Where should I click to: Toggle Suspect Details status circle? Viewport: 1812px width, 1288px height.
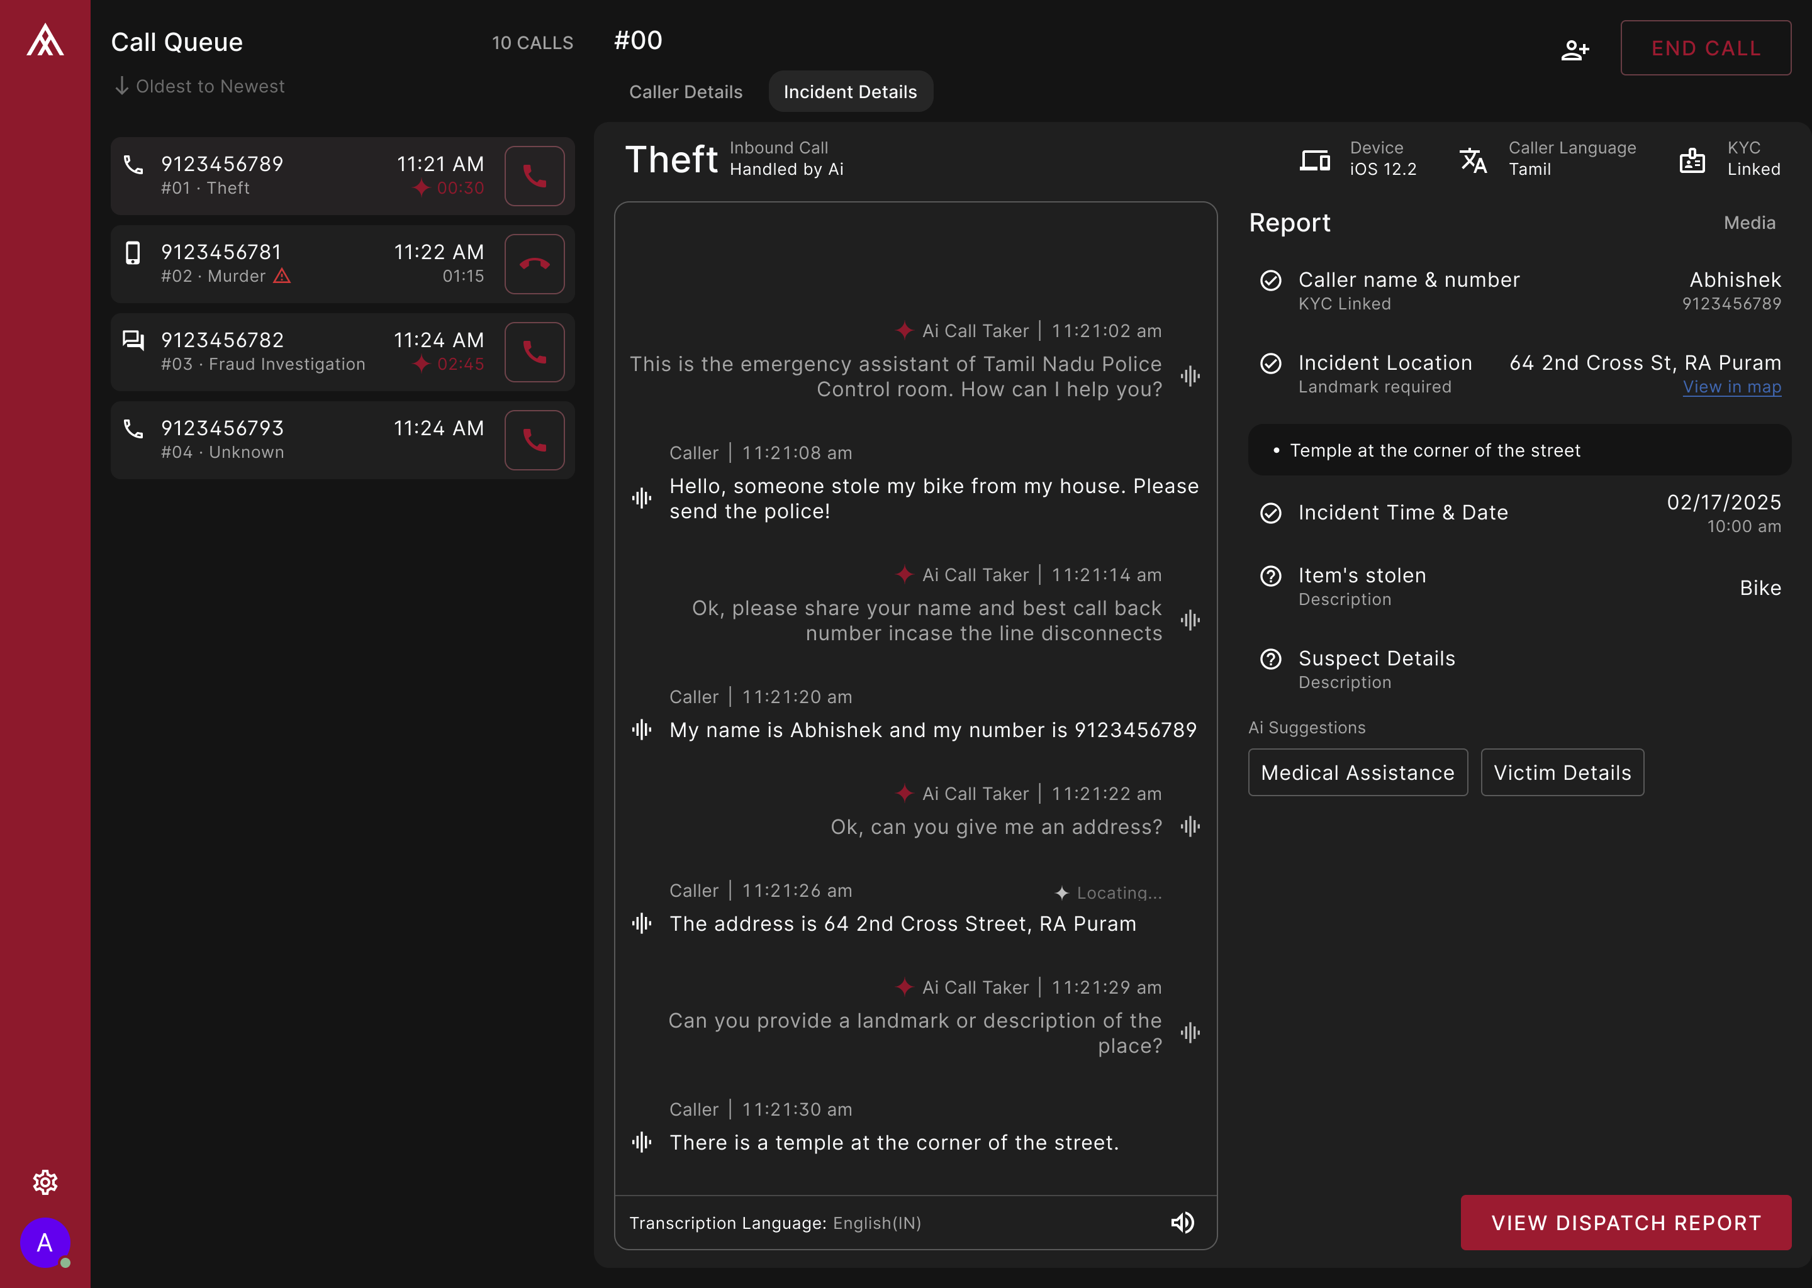point(1270,659)
